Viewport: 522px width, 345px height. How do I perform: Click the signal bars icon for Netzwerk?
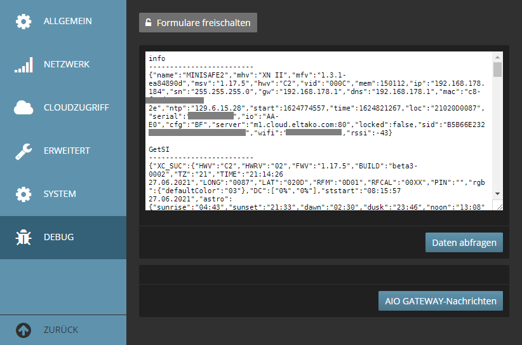click(23, 65)
